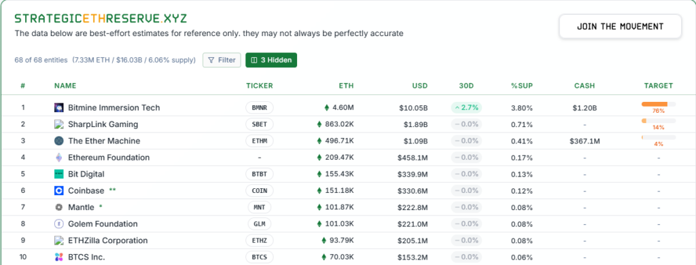696x265 pixels.
Task: Click The Ether Machine logo icon
Action: click(58, 141)
